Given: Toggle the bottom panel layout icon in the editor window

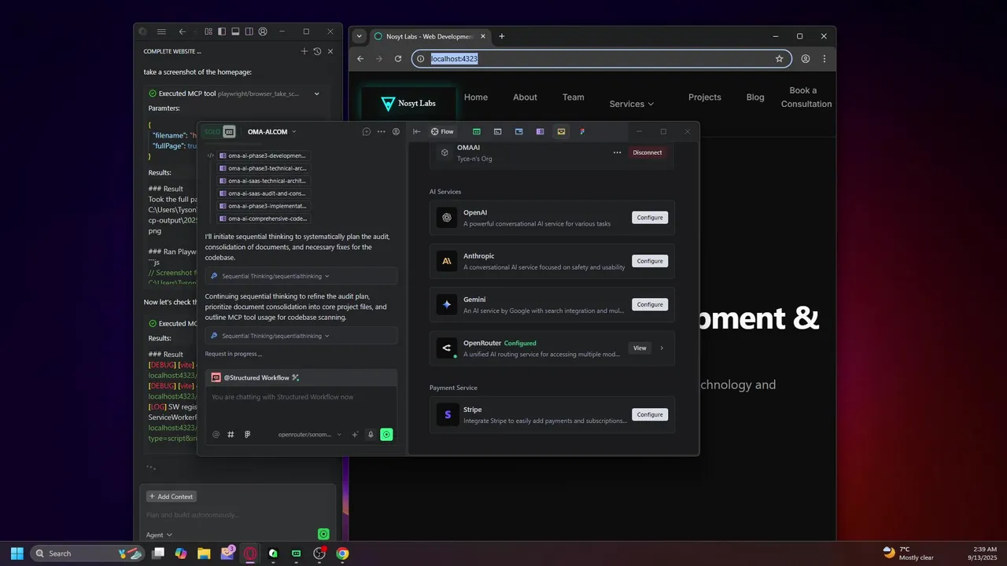Looking at the screenshot, I should click(x=235, y=31).
